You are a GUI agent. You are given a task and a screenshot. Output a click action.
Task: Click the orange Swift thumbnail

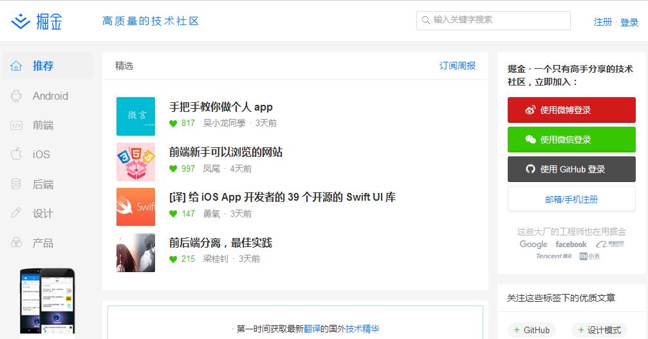[x=136, y=207]
